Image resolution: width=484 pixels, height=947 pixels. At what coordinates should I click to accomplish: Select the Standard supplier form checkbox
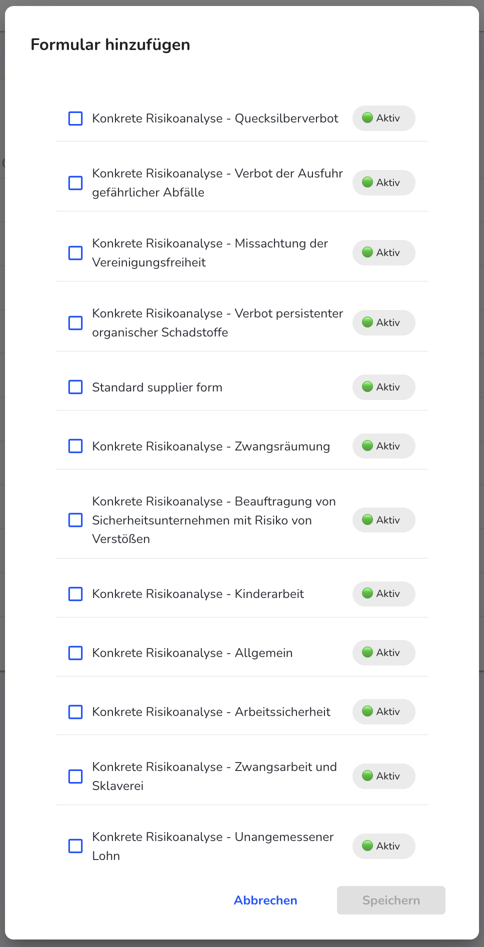pyautogui.click(x=75, y=387)
